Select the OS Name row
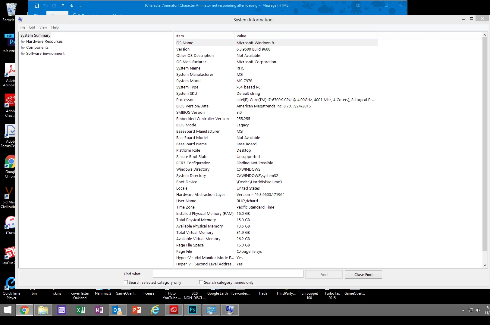Image resolution: width=490 pixels, height=325 pixels. (x=276, y=43)
